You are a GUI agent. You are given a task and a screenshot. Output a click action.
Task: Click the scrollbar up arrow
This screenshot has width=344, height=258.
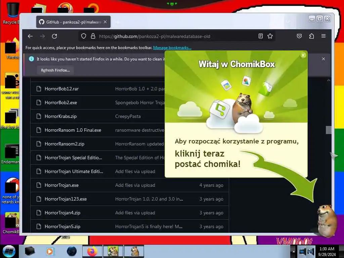click(x=329, y=81)
